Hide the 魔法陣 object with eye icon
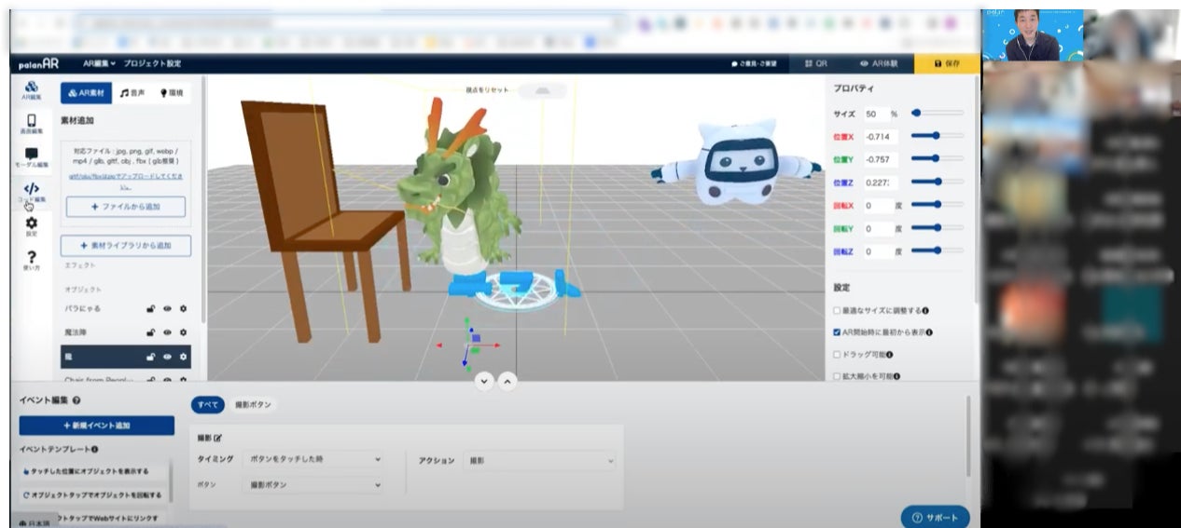The image size is (1181, 528). pyautogui.click(x=167, y=332)
